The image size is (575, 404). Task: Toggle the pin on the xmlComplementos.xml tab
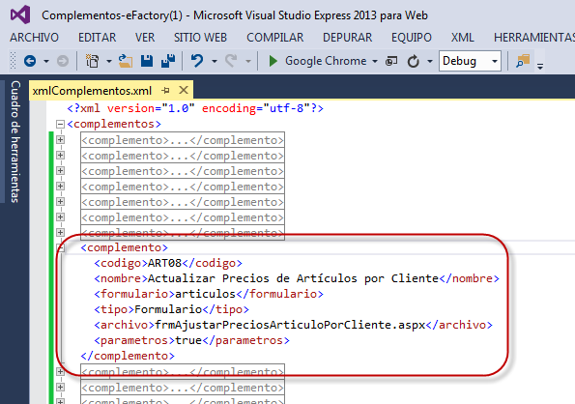(x=166, y=90)
